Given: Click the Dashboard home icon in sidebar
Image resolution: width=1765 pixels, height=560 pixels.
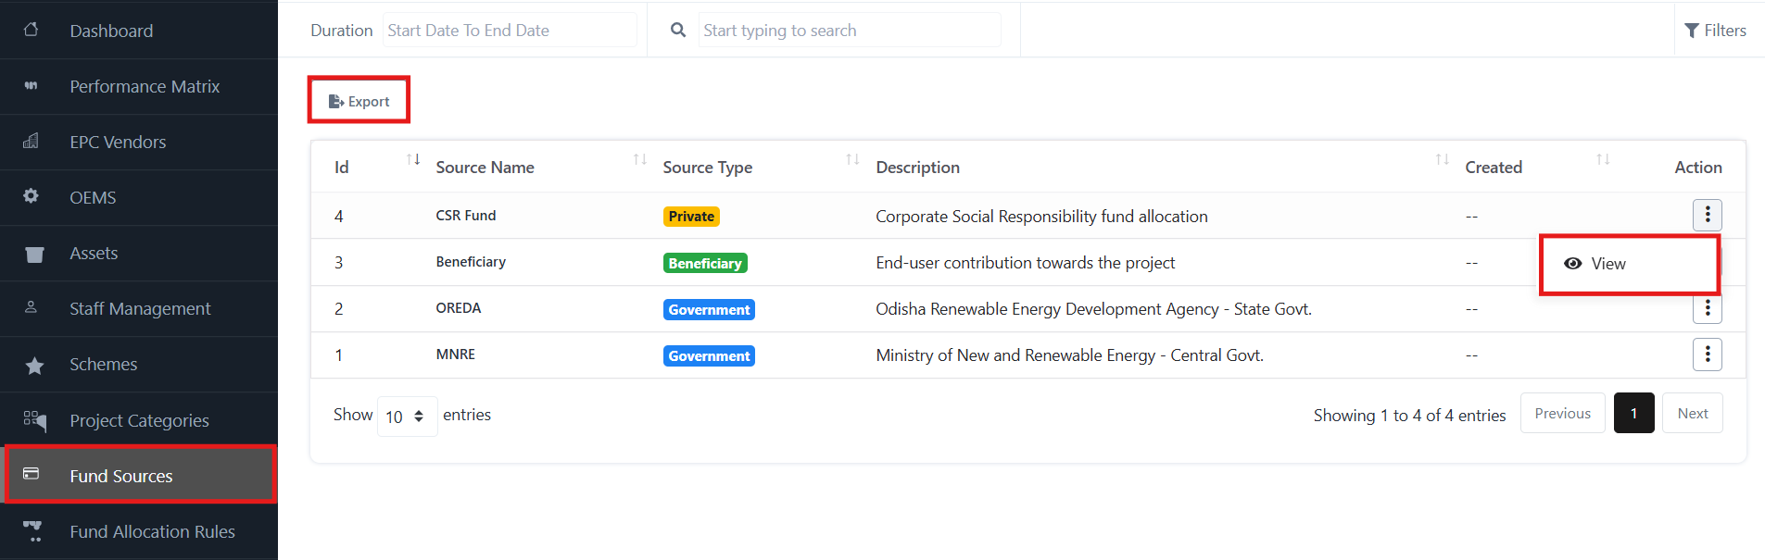Looking at the screenshot, I should (31, 30).
